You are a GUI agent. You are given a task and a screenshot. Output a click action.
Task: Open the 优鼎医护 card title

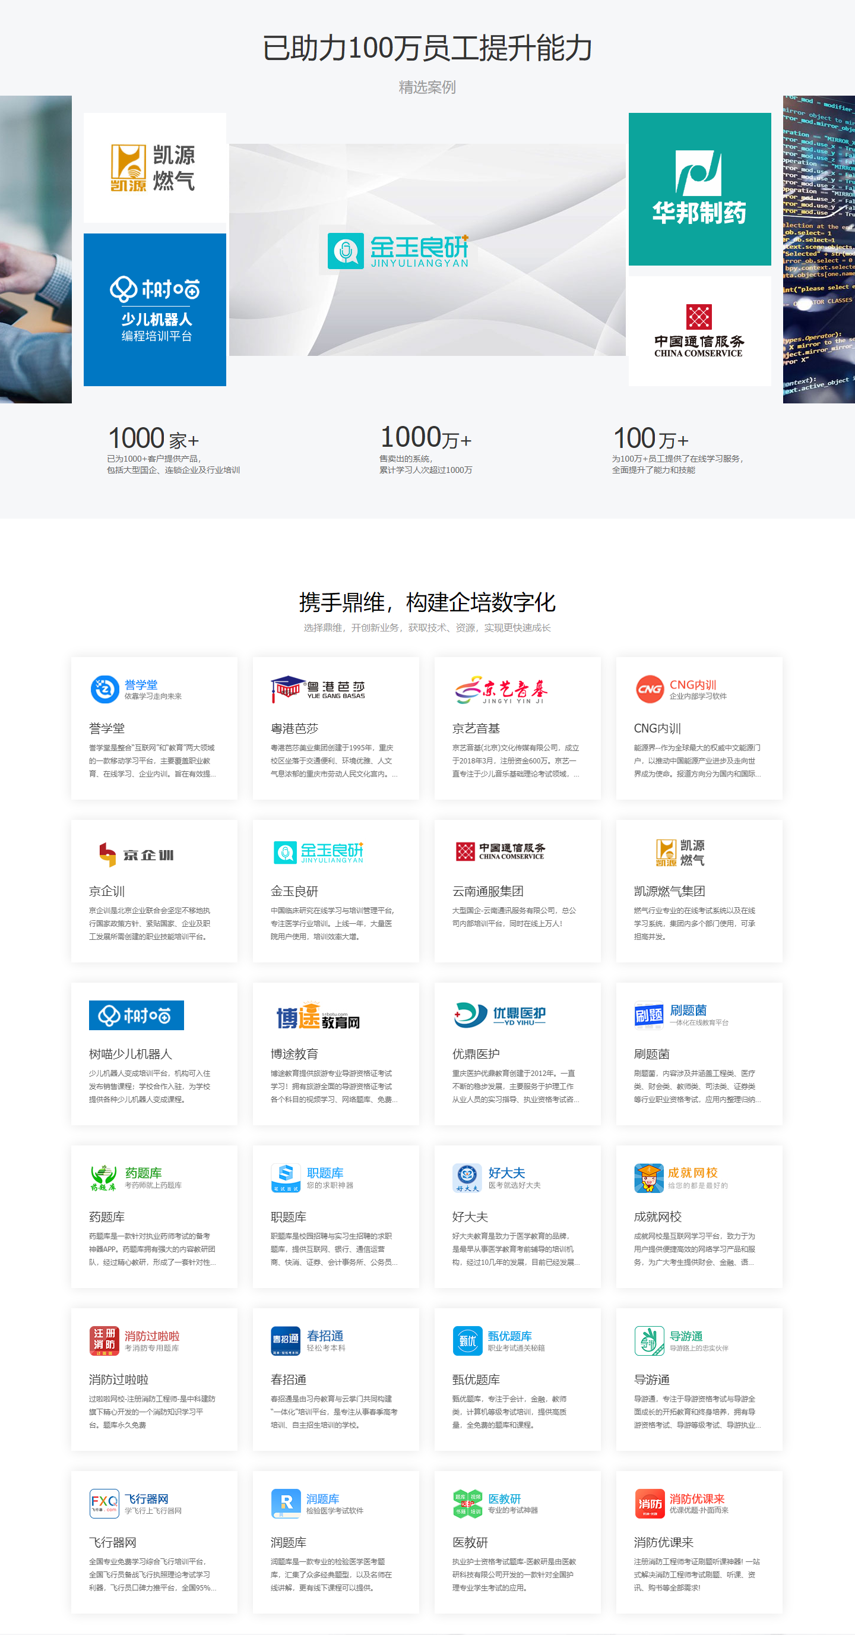tap(476, 1053)
